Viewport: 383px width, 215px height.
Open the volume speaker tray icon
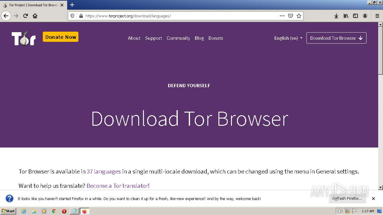tap(340, 211)
